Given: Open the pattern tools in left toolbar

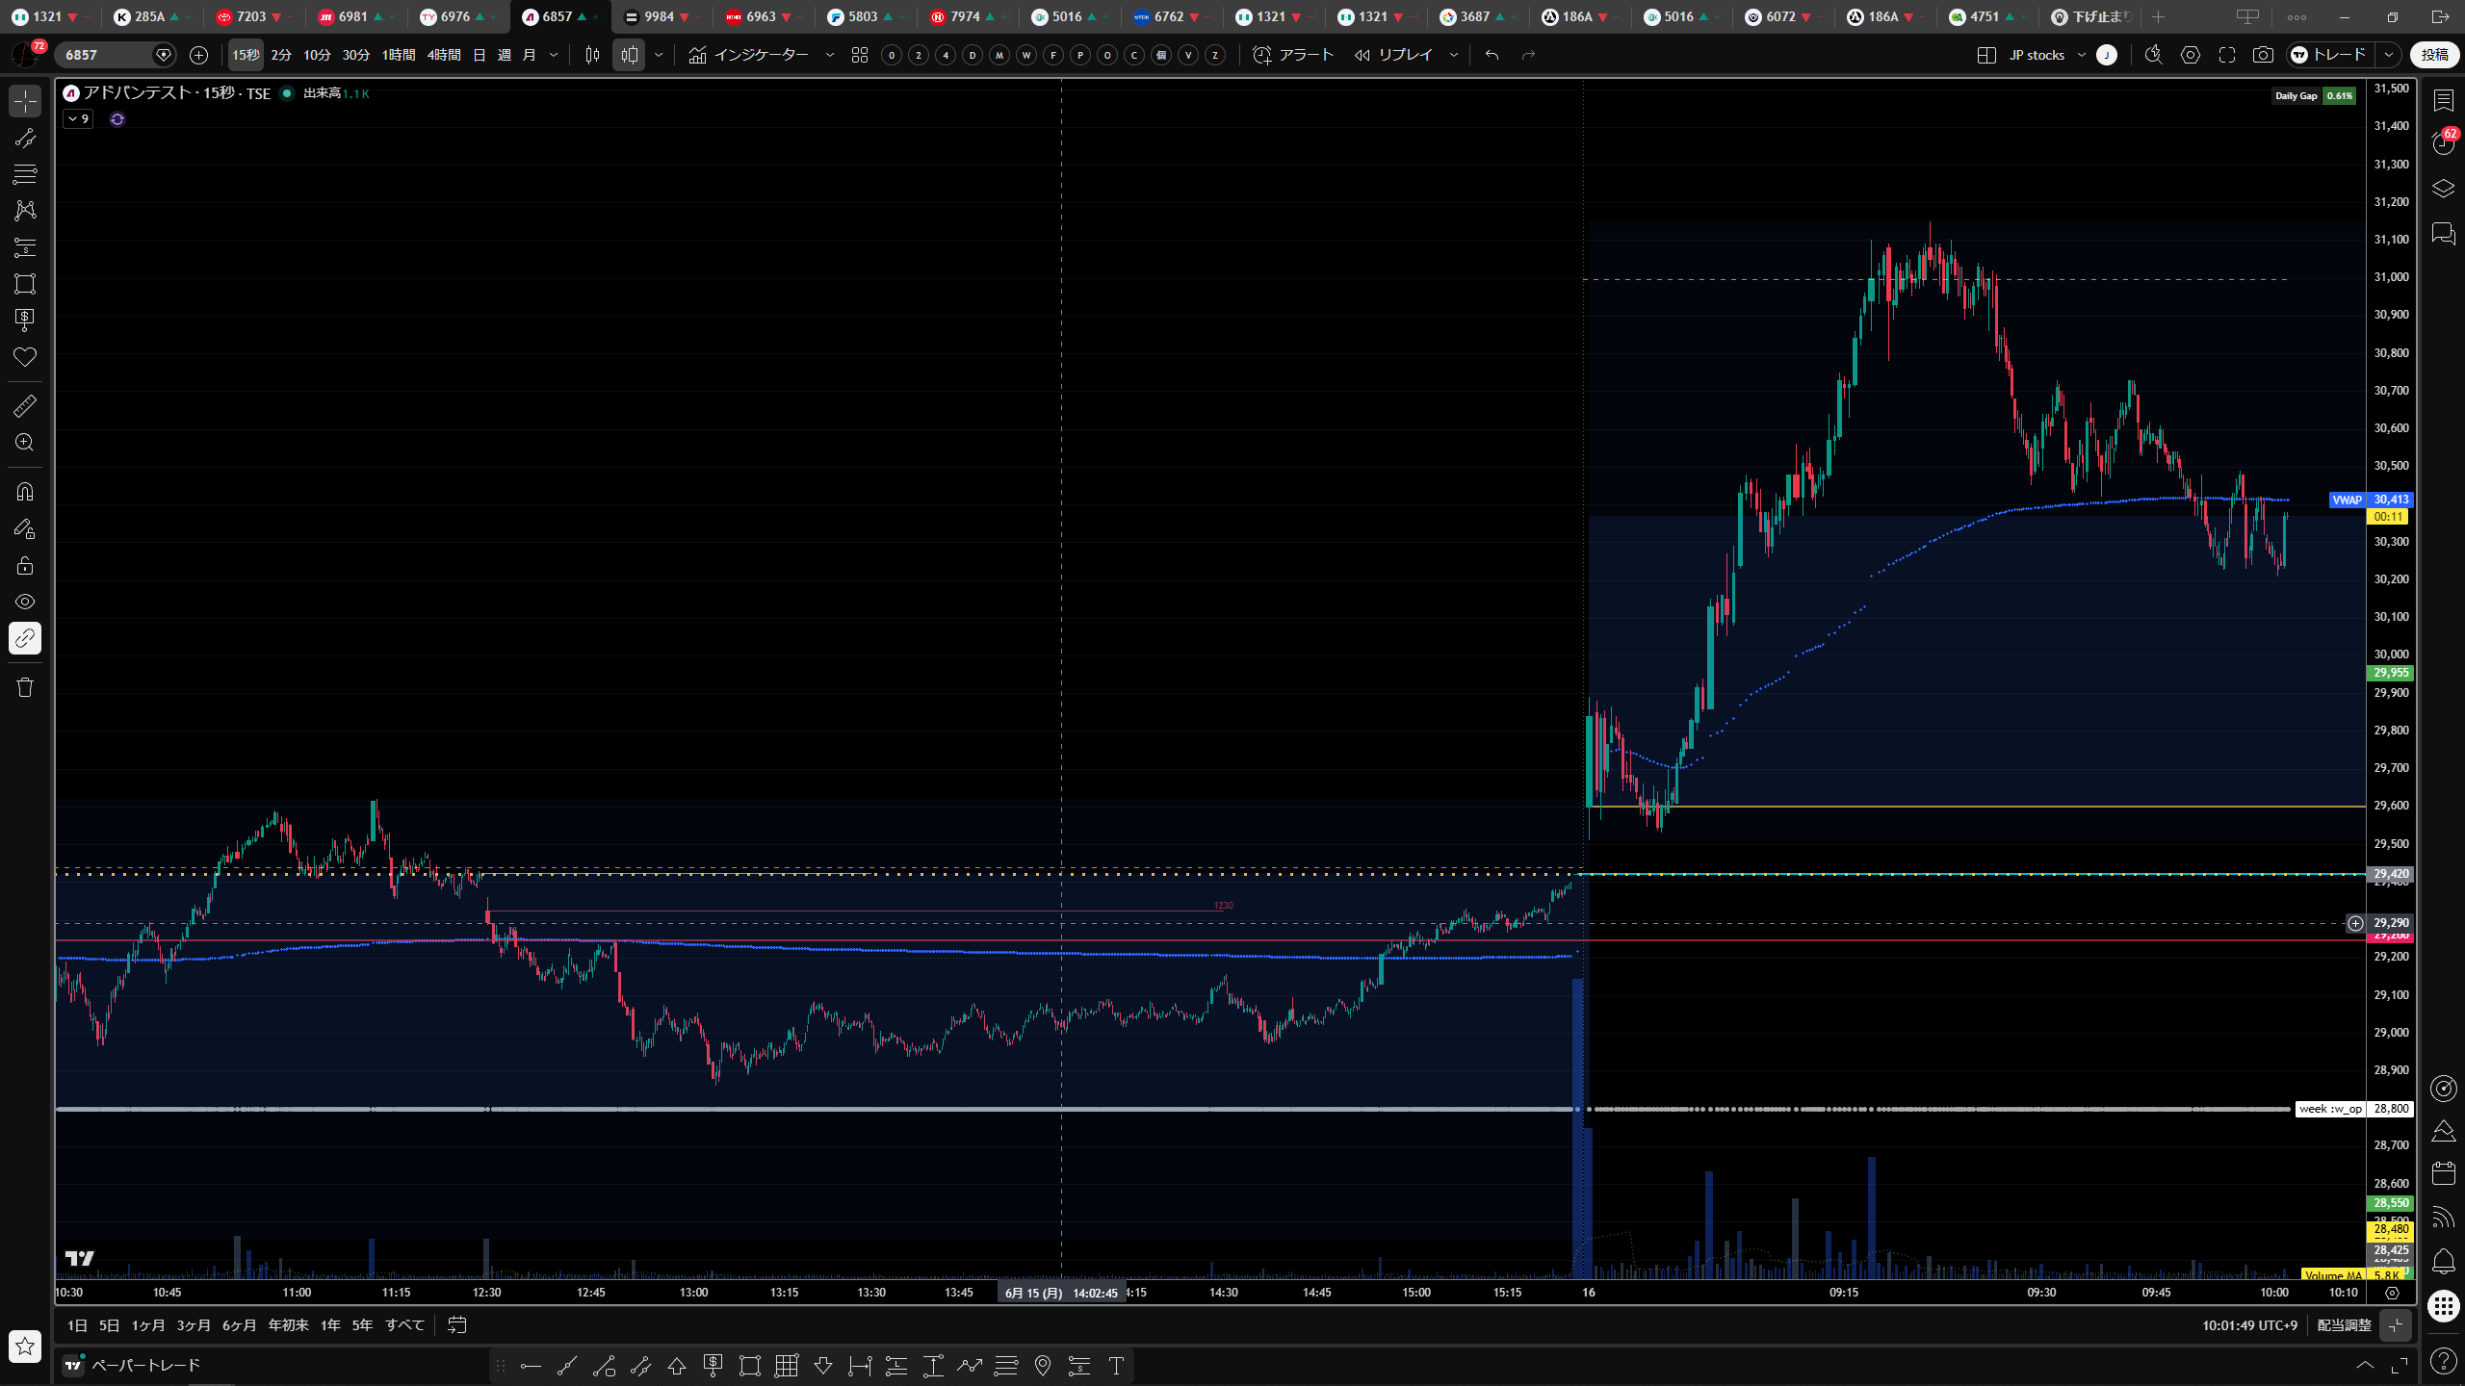Looking at the screenshot, I should click(25, 210).
